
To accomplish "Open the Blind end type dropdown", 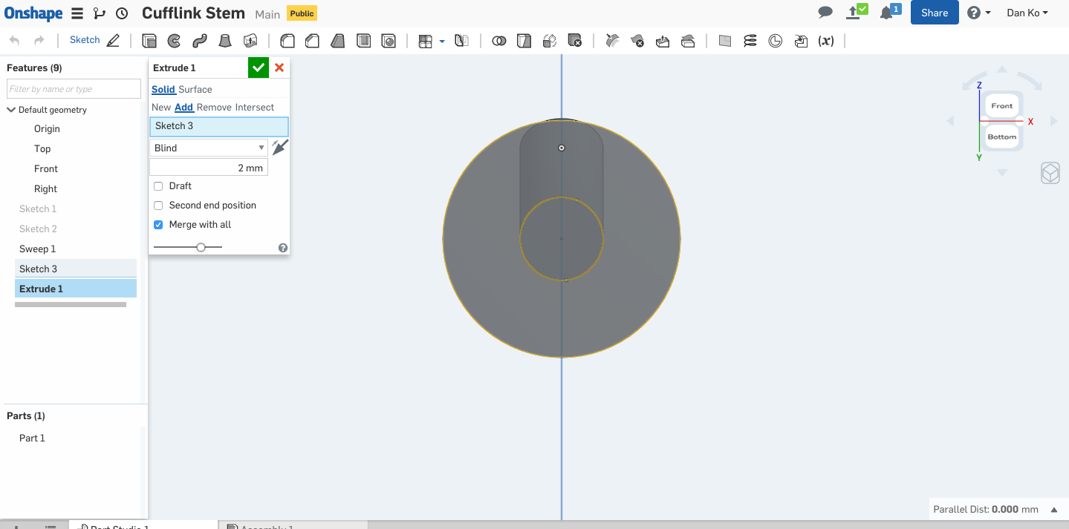I will tap(209, 148).
